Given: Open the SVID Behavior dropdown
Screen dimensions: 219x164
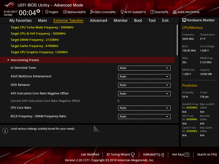Looking at the screenshot, I should coord(144,85).
